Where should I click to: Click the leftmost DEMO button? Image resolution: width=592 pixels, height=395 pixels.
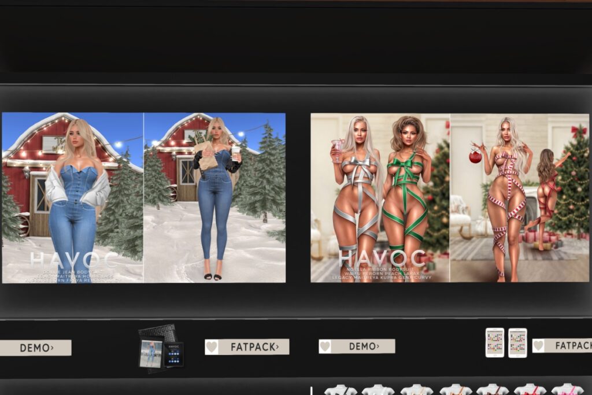35,348
